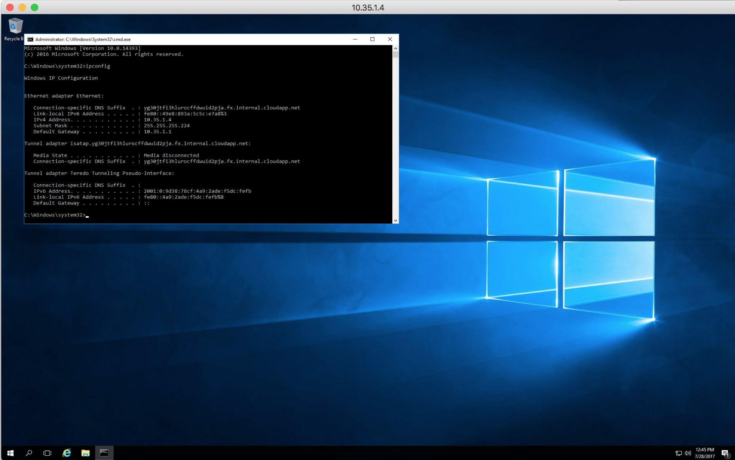Minimize the Command Prompt window
Image resolution: width=735 pixels, height=460 pixels.
pos(355,39)
